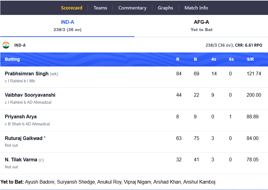The image size is (268, 190).
Task: Select the IND-A innings tab
Action: (67, 26)
